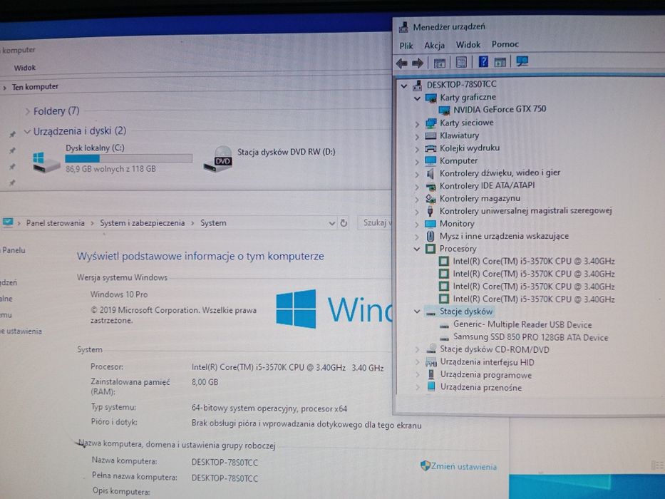Select the Urządzenia programowe icon

pos(431,375)
